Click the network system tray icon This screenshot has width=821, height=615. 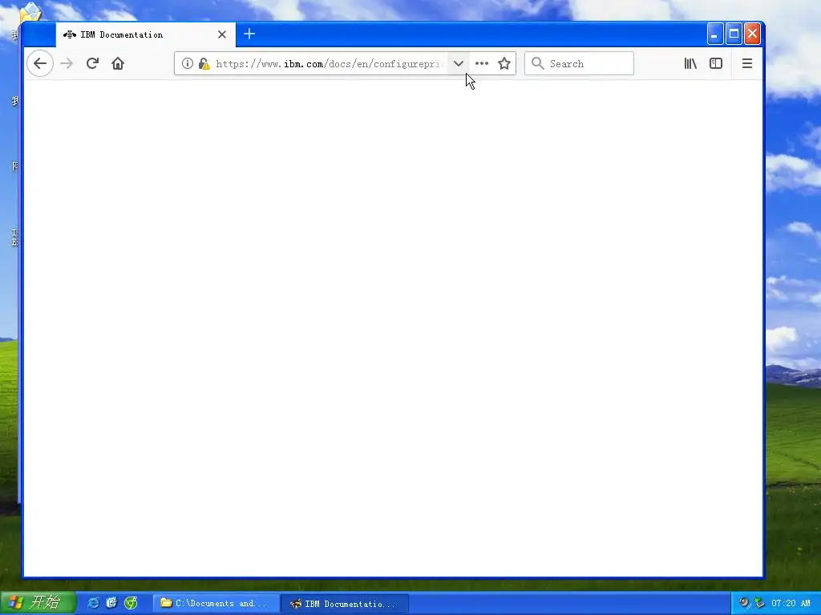pos(759,603)
